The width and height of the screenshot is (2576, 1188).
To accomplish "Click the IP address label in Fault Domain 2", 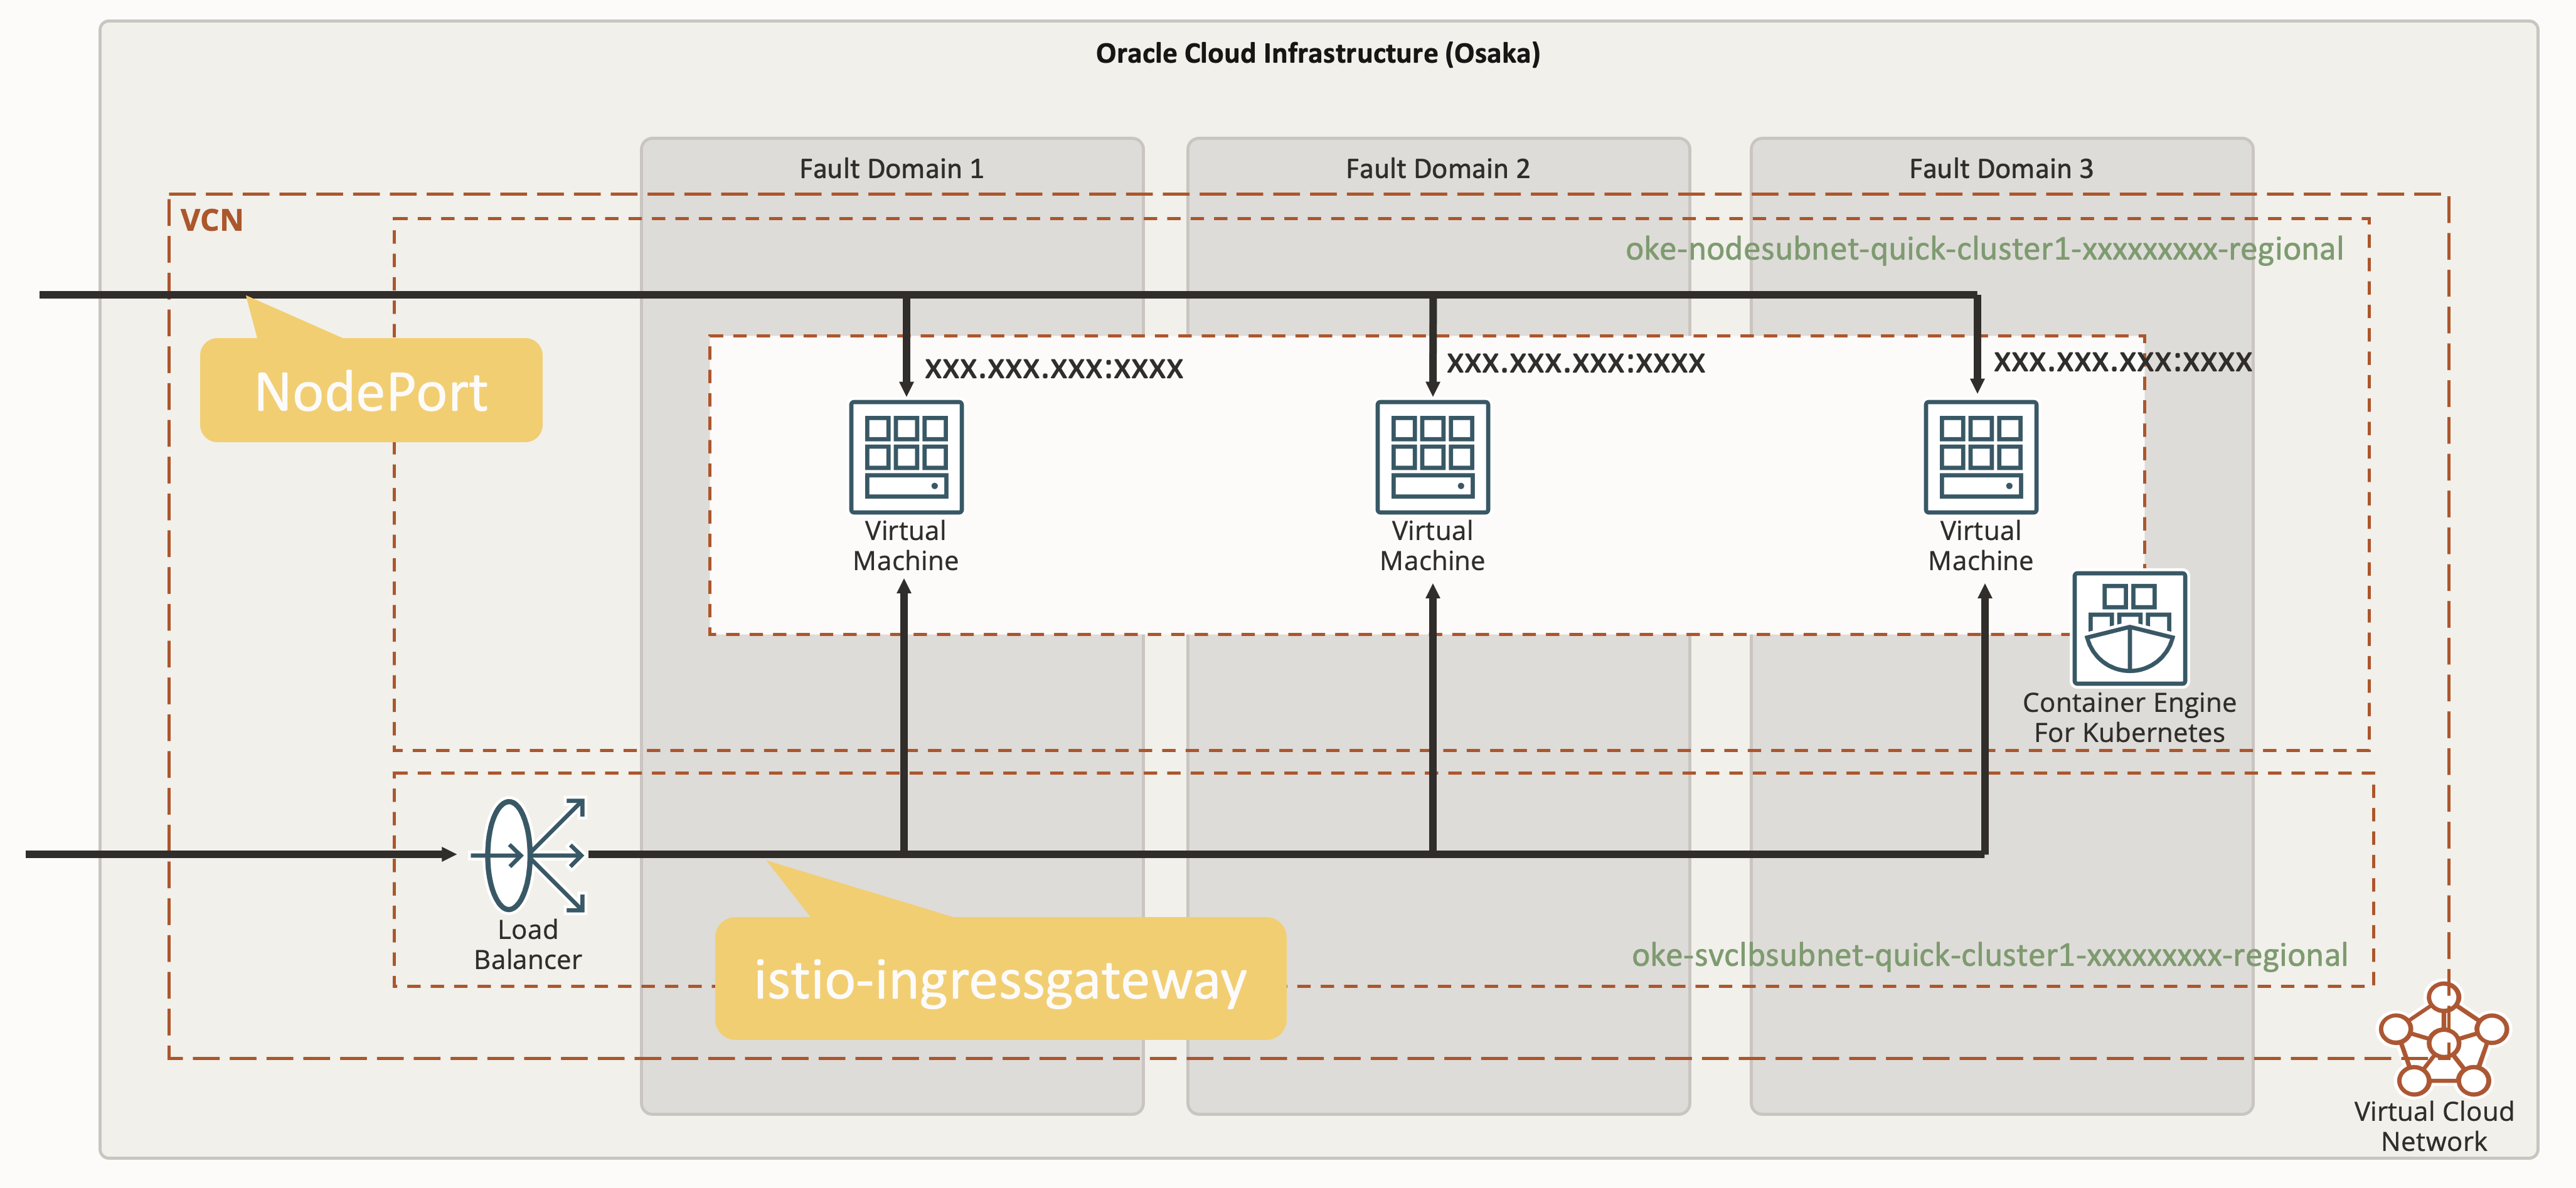I will point(1575,362).
